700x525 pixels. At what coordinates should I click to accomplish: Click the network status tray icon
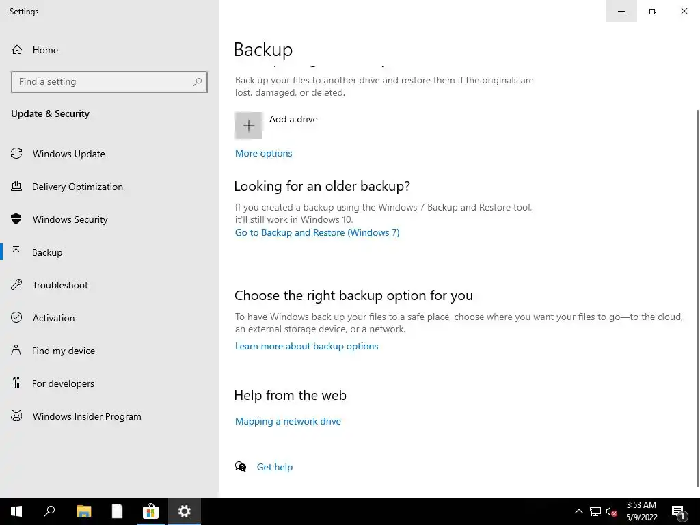(595, 511)
